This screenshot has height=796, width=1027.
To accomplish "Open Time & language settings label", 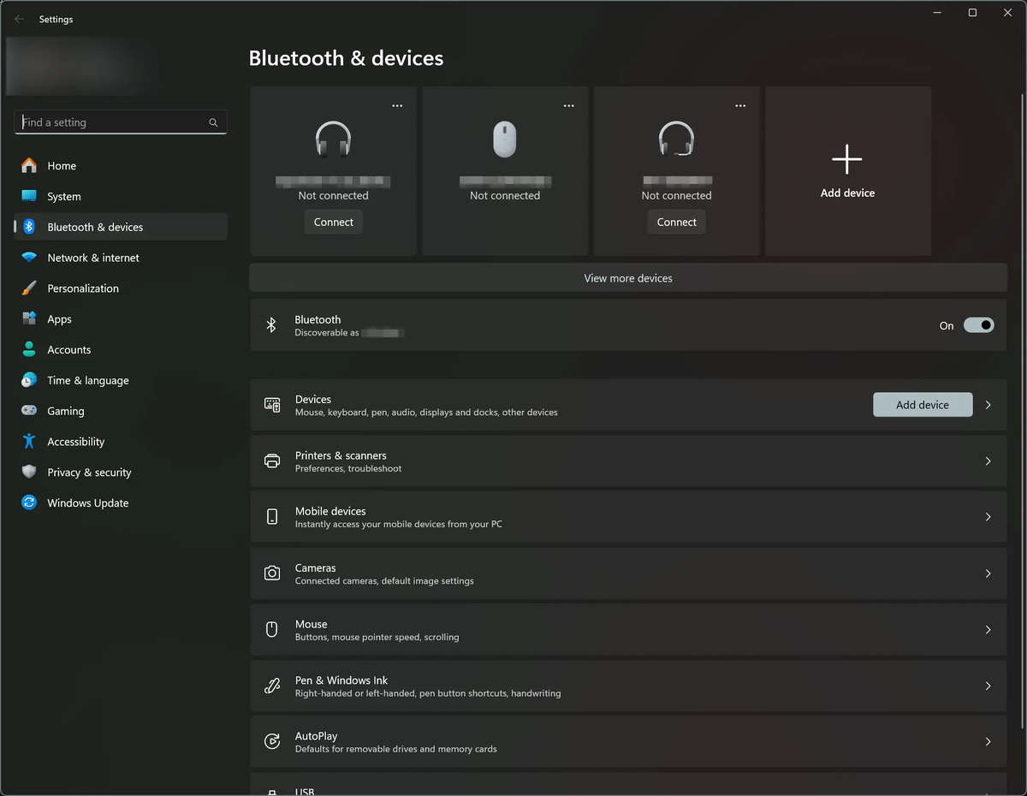I will [88, 380].
